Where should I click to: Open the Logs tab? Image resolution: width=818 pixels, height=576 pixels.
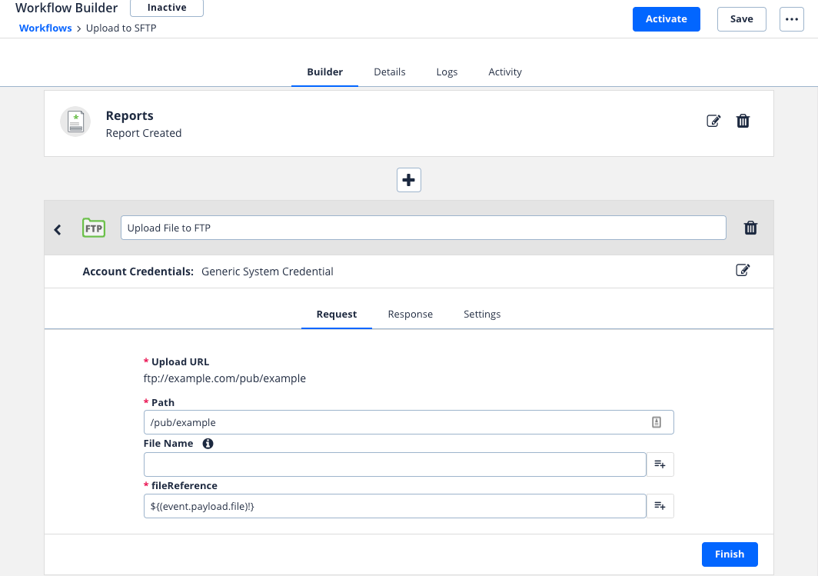point(447,72)
